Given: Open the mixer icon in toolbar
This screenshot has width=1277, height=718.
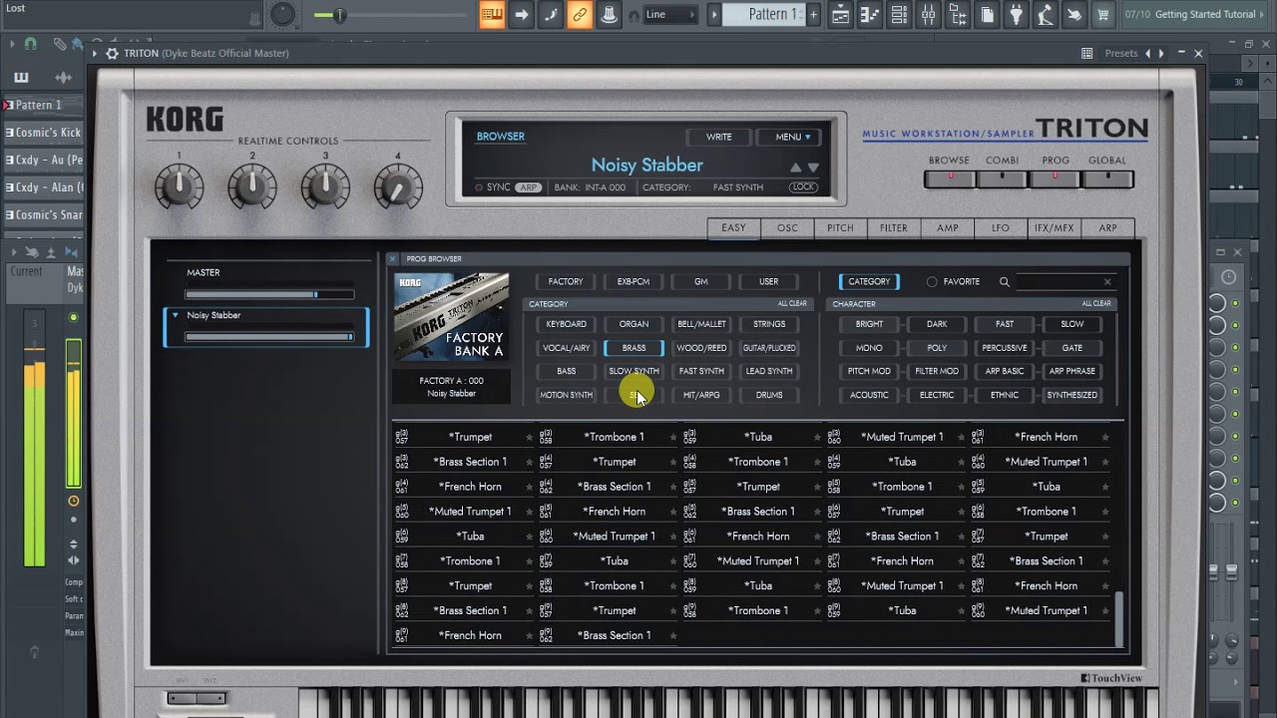Looking at the screenshot, I should click(x=929, y=14).
